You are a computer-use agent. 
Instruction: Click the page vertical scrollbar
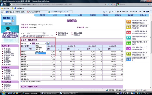pos(151,51)
